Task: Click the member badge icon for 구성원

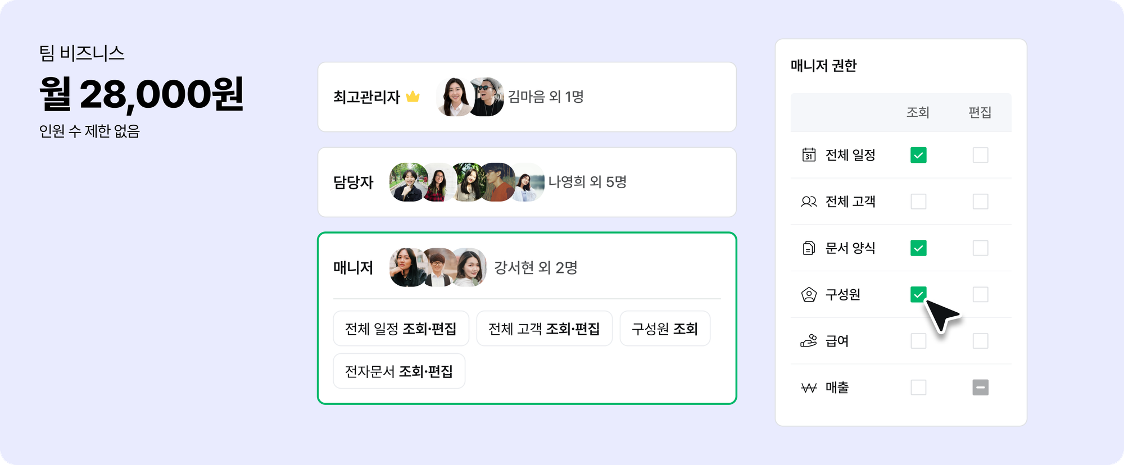Action: (809, 294)
